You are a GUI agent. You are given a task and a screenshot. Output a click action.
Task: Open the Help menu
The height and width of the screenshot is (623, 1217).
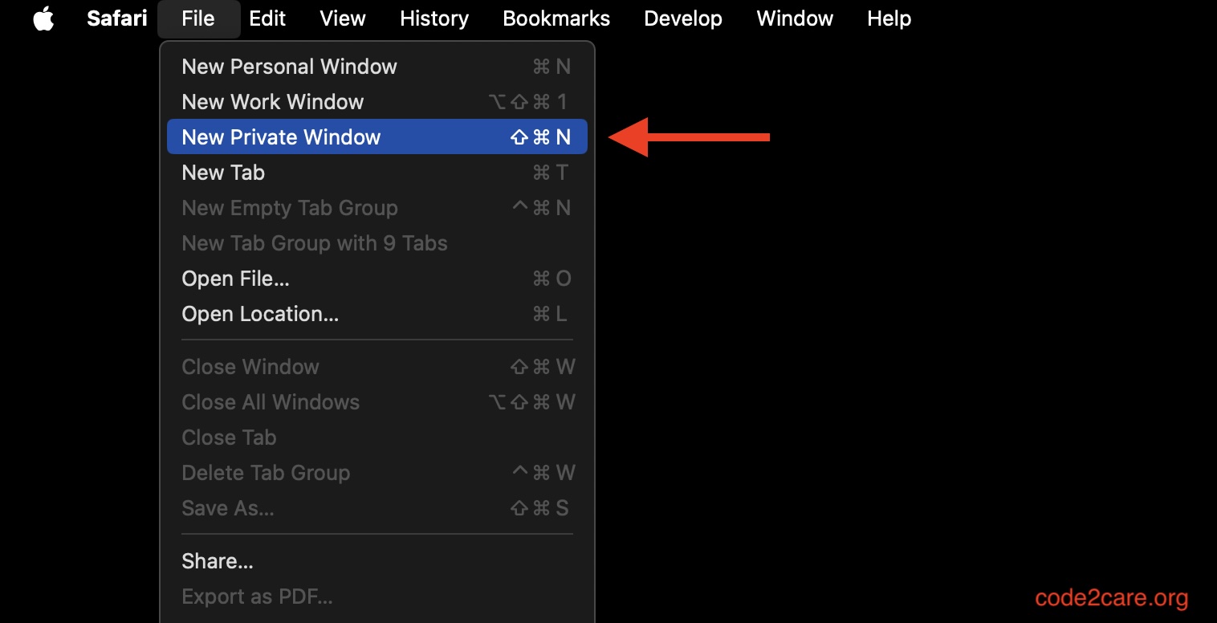point(889,18)
